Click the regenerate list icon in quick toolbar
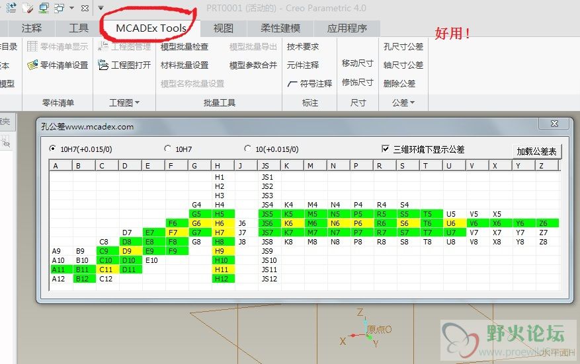Image resolution: width=580 pixels, height=364 pixels. [x=11, y=8]
